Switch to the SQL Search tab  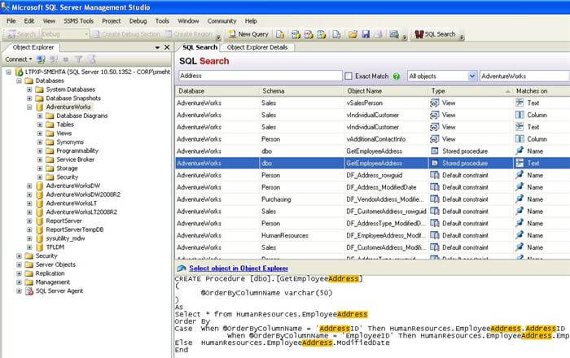tap(199, 47)
